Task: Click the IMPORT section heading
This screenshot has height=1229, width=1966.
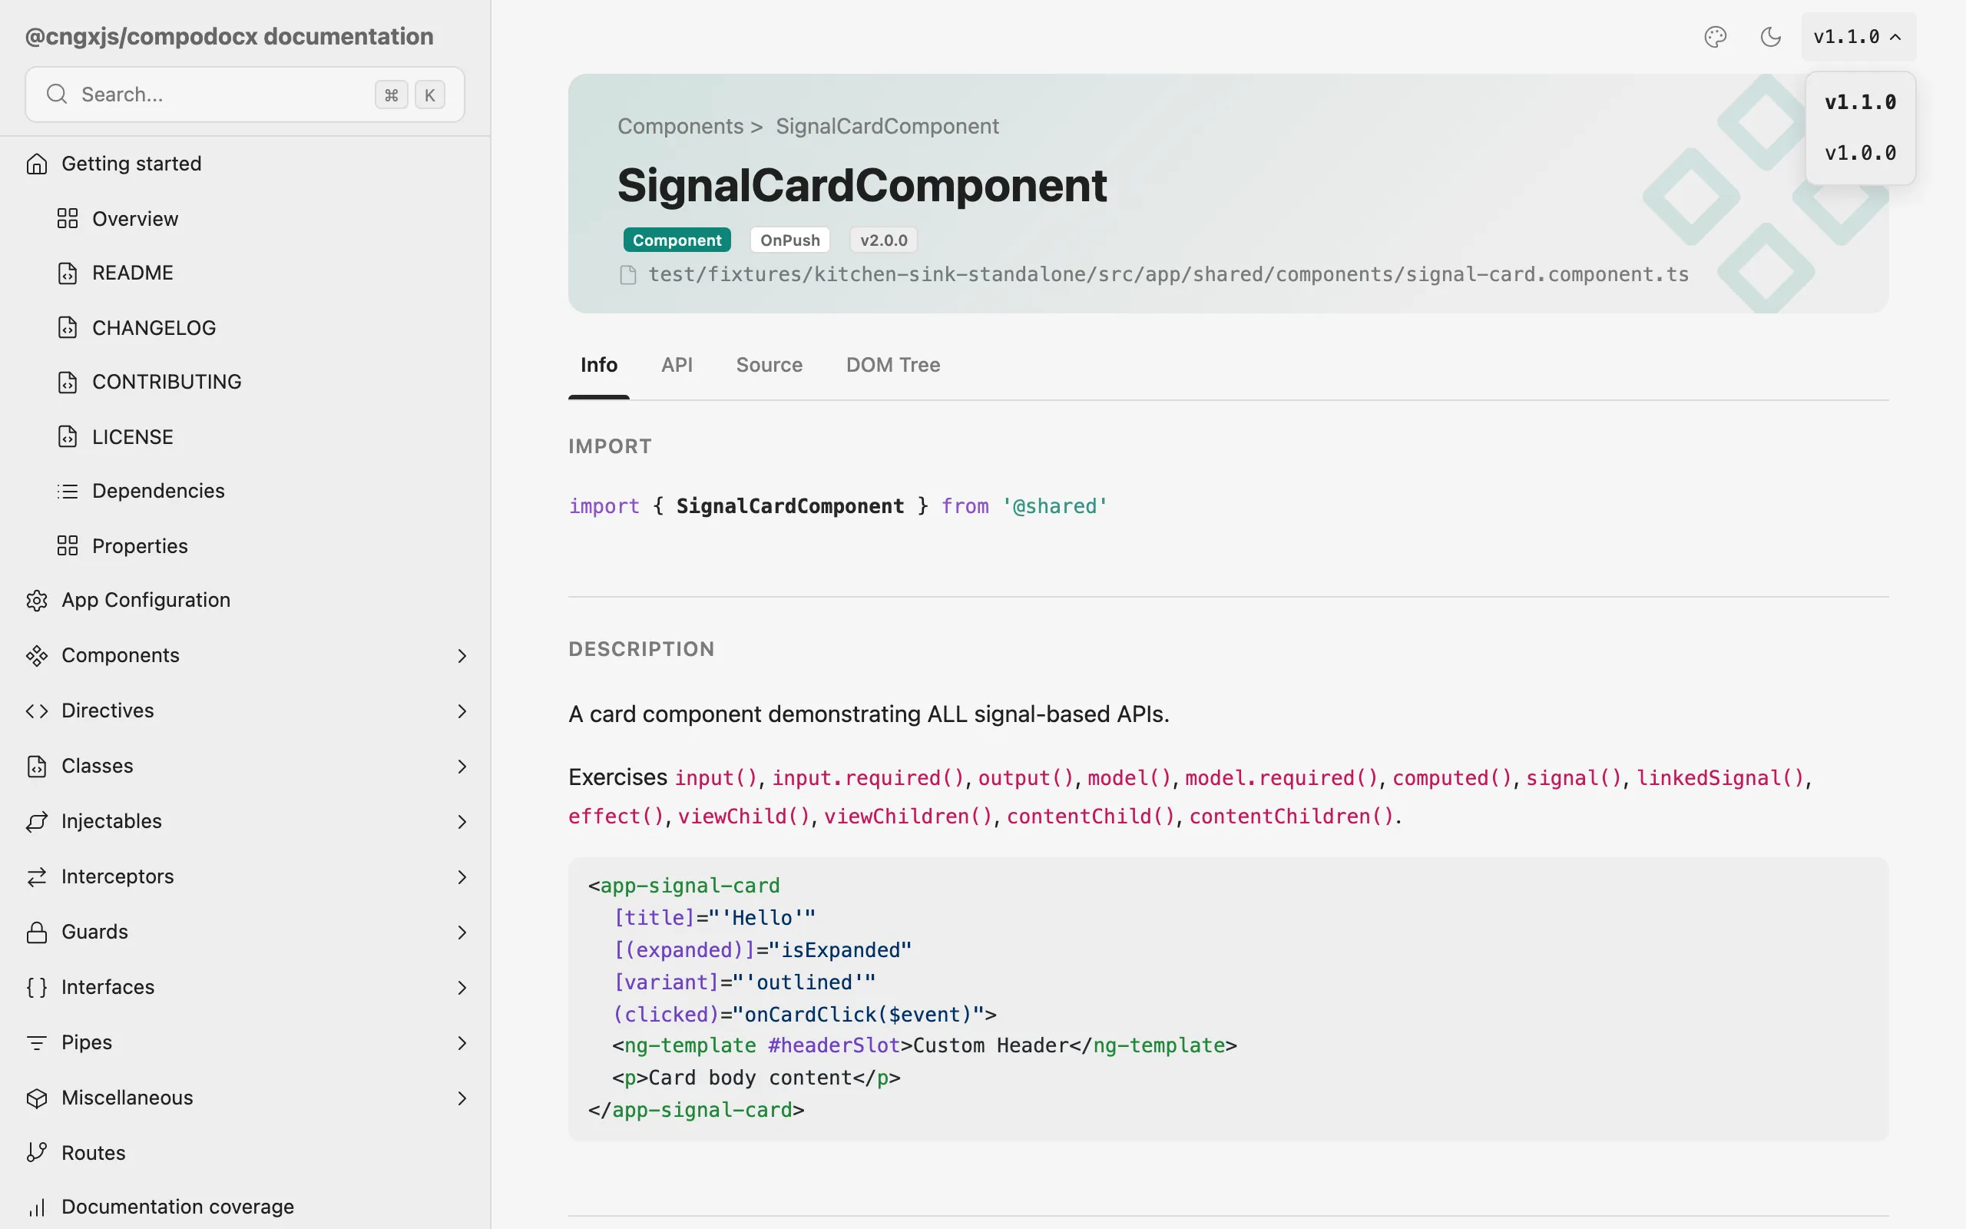Action: pyautogui.click(x=609, y=446)
